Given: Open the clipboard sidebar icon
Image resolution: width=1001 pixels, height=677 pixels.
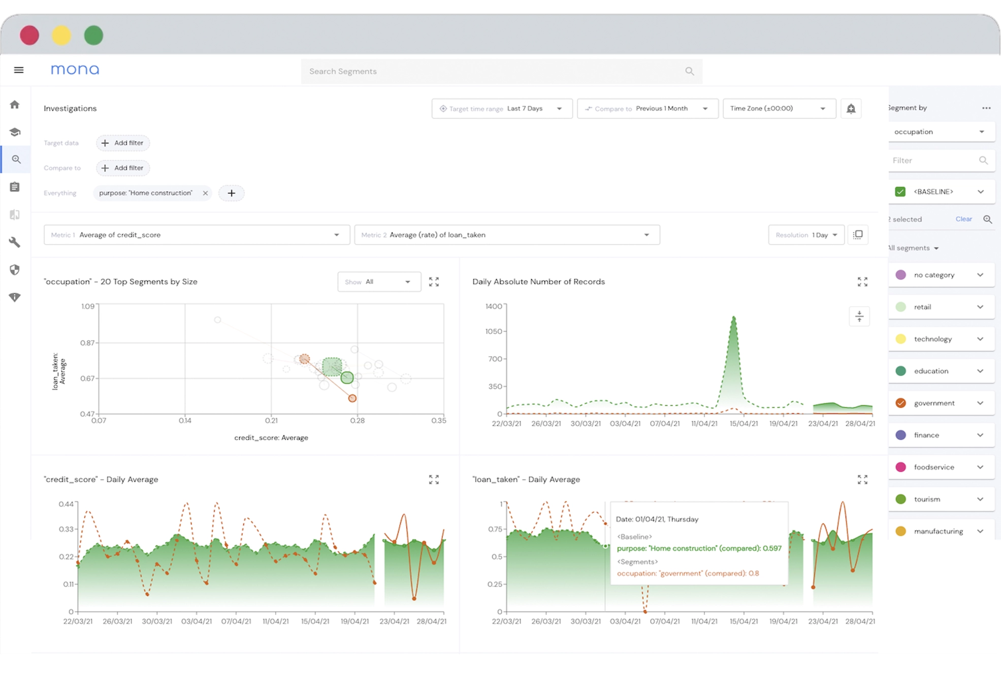Looking at the screenshot, I should pyautogui.click(x=15, y=187).
